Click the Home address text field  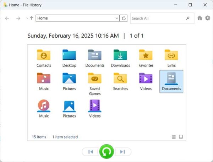click(x=76, y=18)
